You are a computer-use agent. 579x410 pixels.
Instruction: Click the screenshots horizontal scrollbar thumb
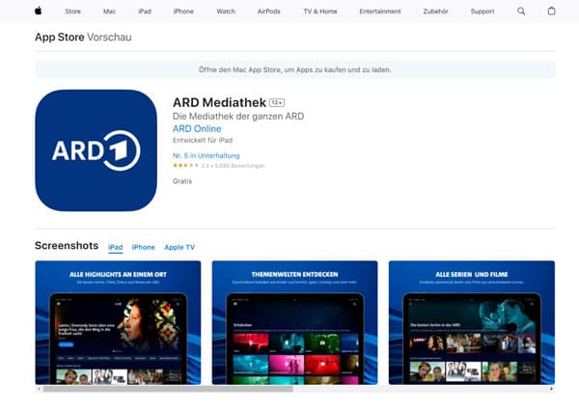168,389
